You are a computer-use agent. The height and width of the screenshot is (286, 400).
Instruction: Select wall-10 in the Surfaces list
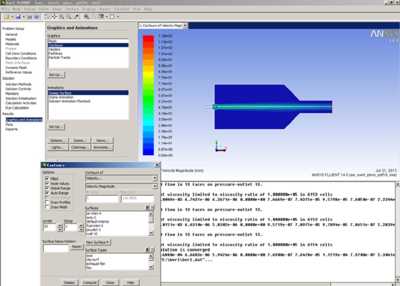pos(92,234)
